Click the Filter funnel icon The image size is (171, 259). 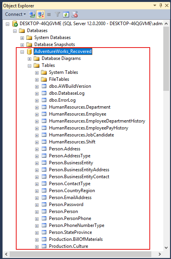pyautogui.click(x=58, y=15)
